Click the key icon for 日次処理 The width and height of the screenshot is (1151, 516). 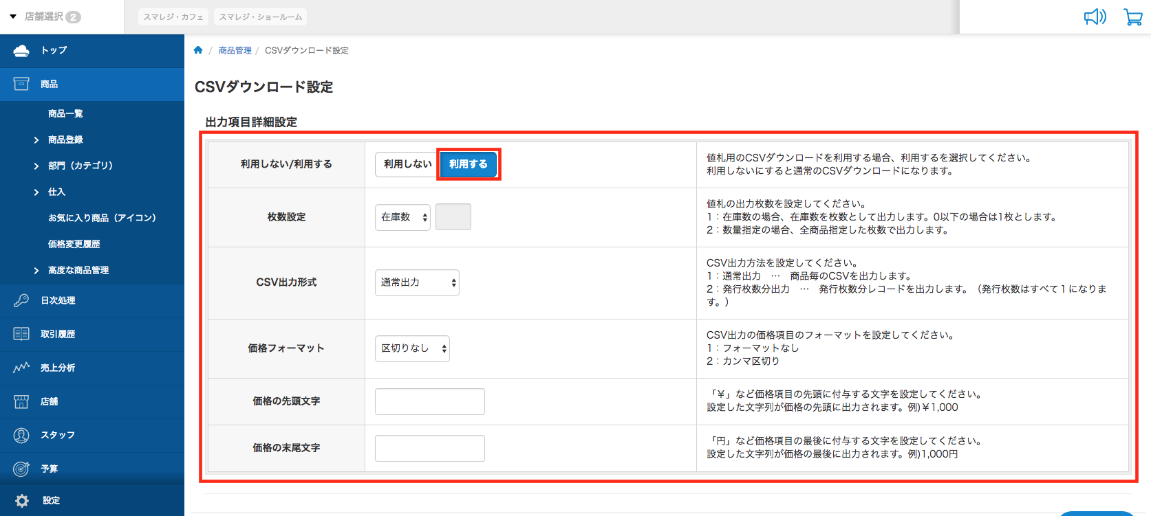pyautogui.click(x=21, y=300)
